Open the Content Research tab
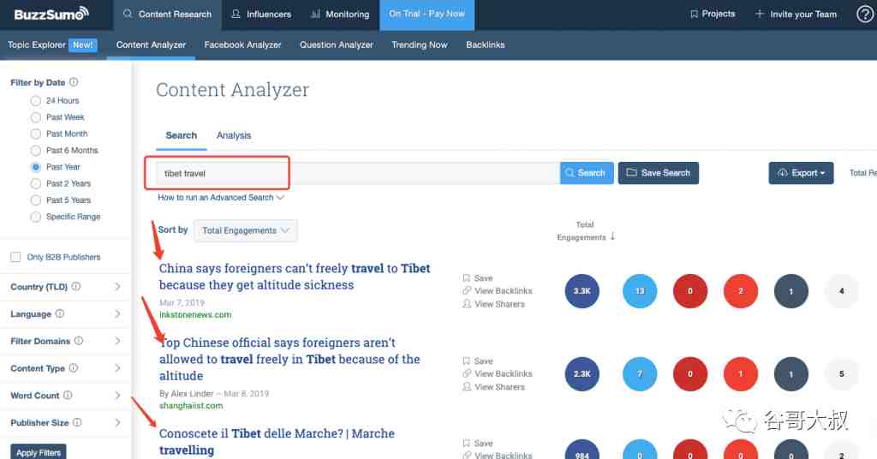 167,14
